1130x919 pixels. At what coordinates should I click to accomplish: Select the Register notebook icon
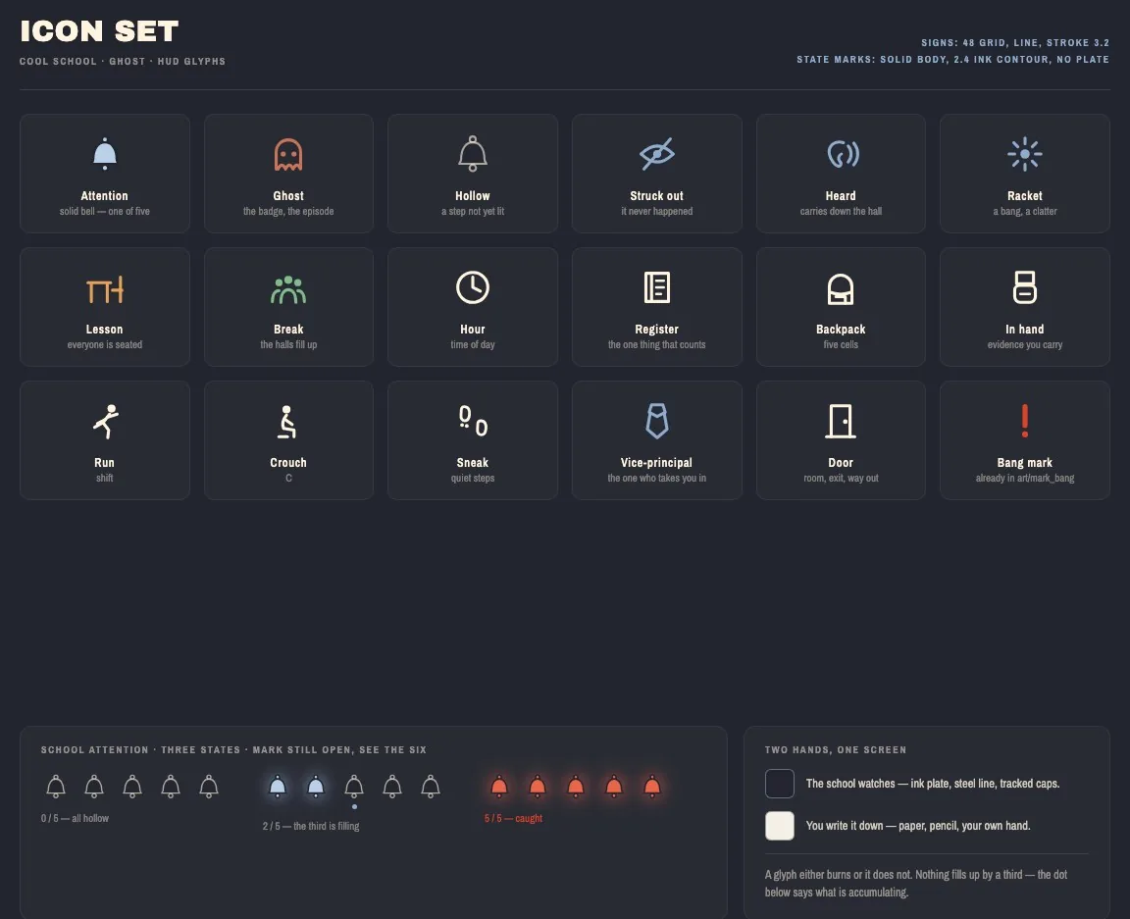656,287
